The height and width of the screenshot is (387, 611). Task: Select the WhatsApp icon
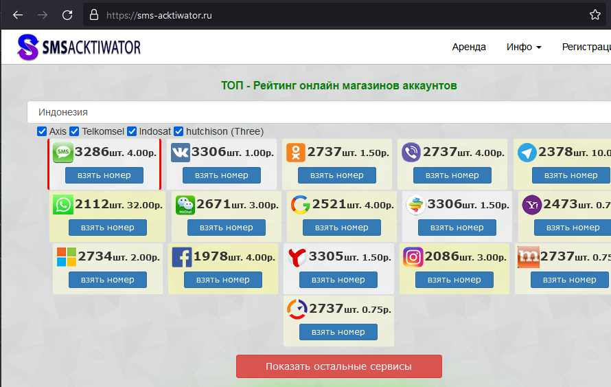[x=62, y=204]
